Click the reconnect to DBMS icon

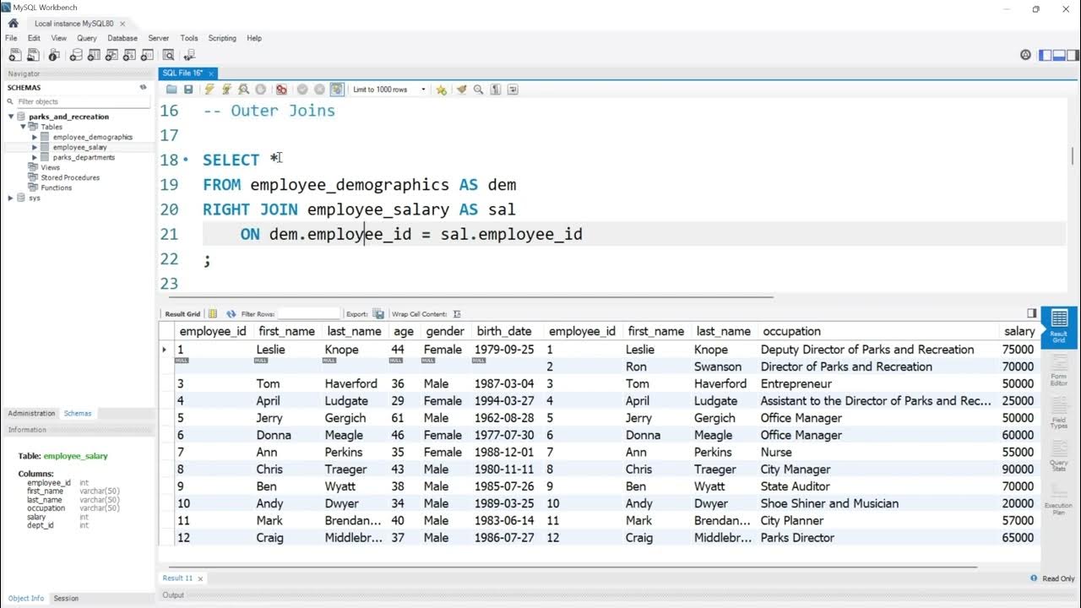point(188,55)
